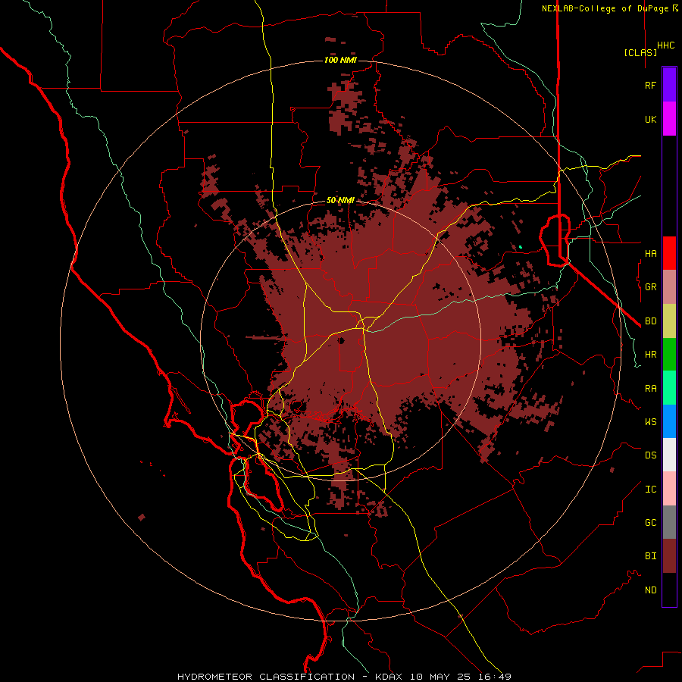Viewport: 682px width, 682px height.
Task: Click the [CLAS] units label
Action: pyautogui.click(x=640, y=52)
